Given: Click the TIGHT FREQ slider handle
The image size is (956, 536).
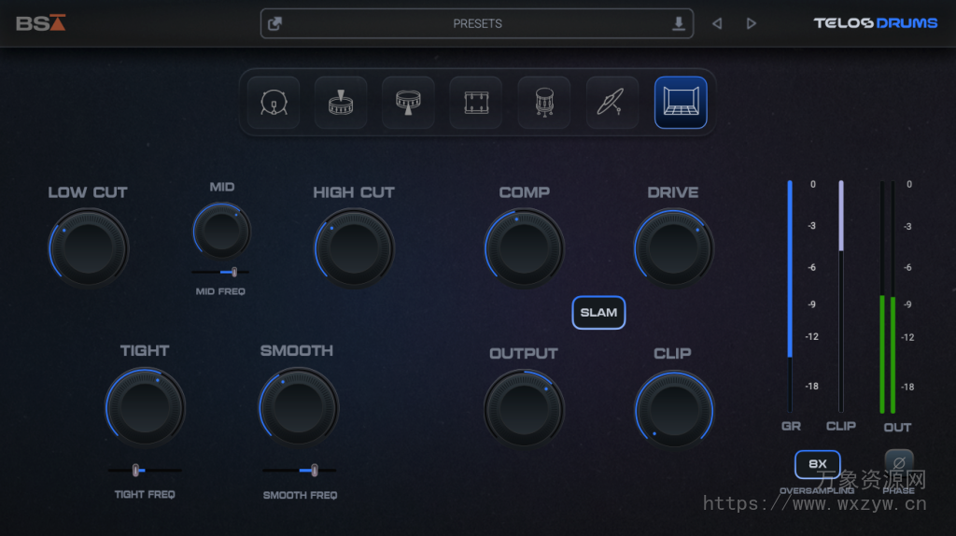Looking at the screenshot, I should click(135, 470).
